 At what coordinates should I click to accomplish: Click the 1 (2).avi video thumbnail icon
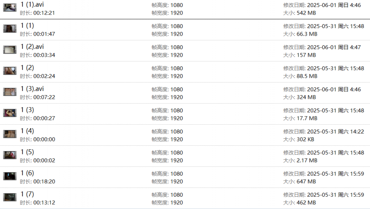10,50
